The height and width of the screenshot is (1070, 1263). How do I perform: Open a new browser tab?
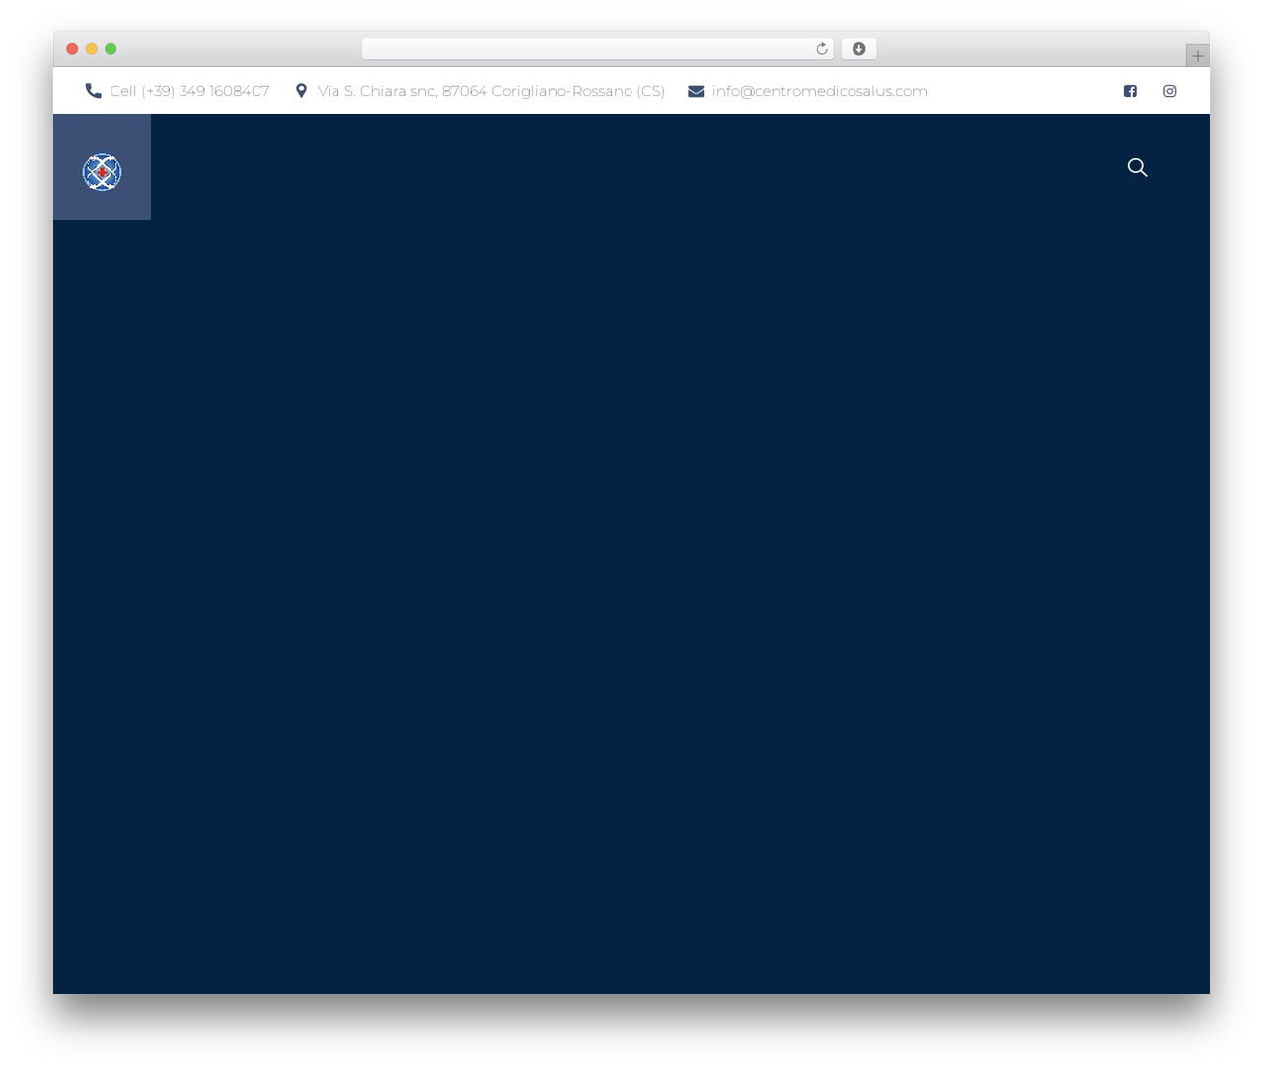coord(1197,56)
